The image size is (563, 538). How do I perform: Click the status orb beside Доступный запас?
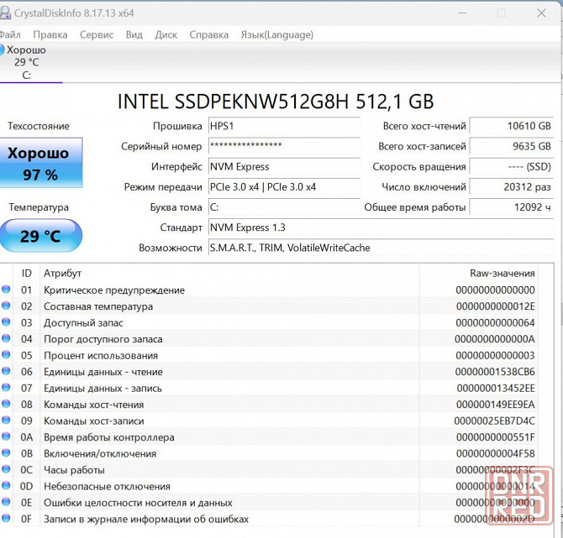pyautogui.click(x=7, y=322)
